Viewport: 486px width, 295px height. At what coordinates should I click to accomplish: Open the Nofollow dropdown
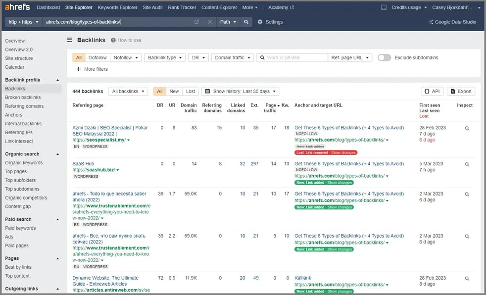pyautogui.click(x=126, y=57)
